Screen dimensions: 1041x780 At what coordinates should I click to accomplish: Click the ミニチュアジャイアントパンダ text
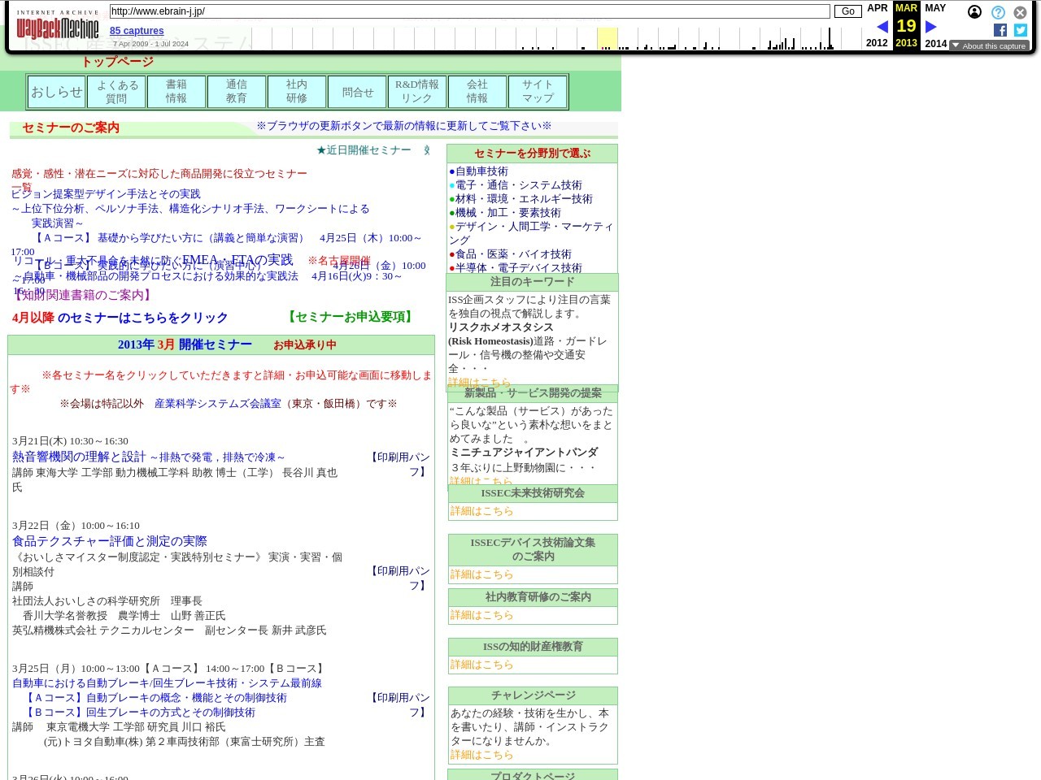point(524,453)
